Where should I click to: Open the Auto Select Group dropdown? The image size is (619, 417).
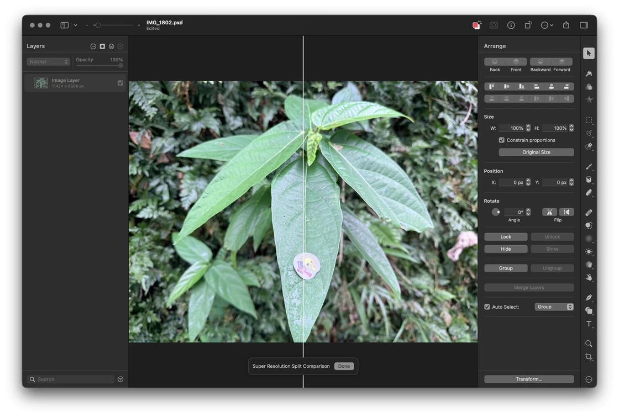click(554, 307)
